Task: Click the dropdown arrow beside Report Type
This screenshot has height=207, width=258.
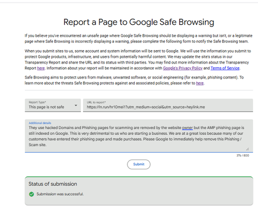Action: coord(76,105)
